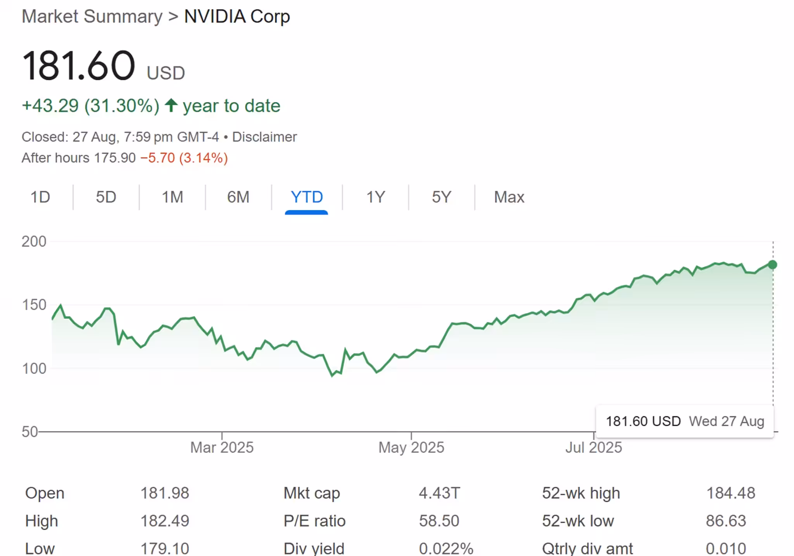Screen dimensions: 794x556
Task: Click the Jul 2025 axis label
Action: pyautogui.click(x=593, y=447)
